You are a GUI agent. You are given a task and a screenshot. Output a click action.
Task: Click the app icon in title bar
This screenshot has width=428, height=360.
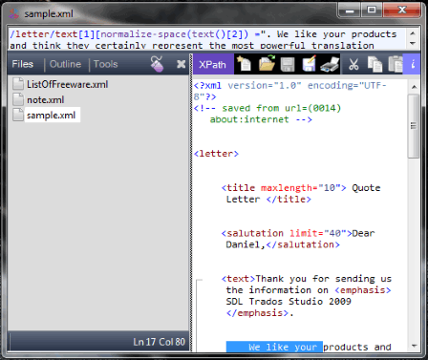coord(14,13)
